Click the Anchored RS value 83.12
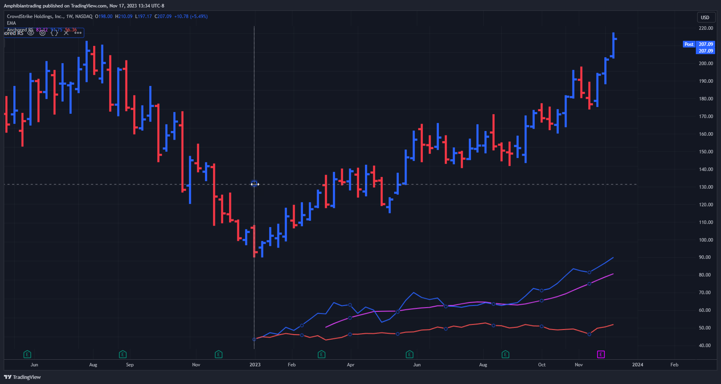The image size is (721, 384). coord(42,30)
